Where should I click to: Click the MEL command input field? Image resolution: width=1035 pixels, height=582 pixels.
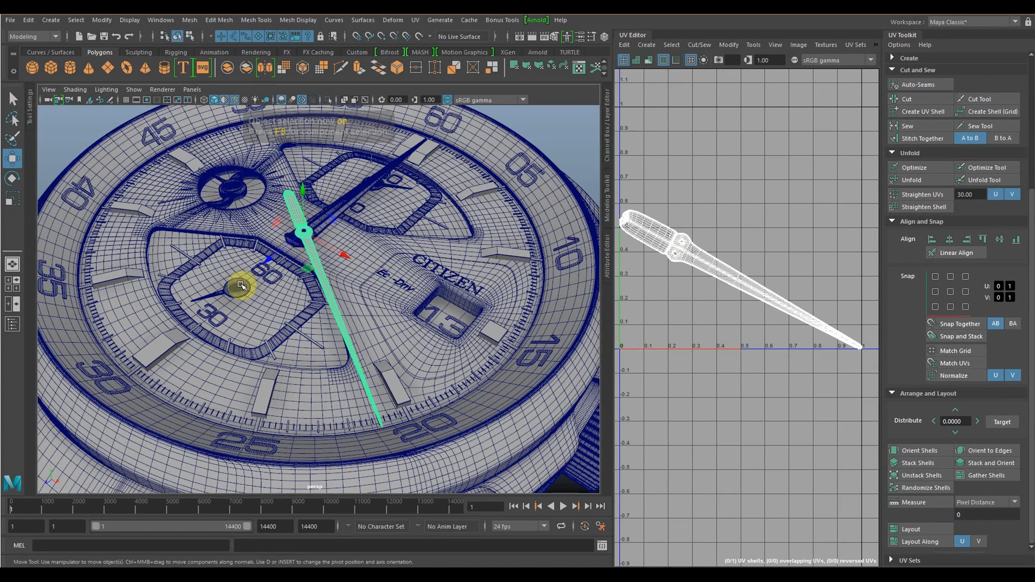pos(131,545)
